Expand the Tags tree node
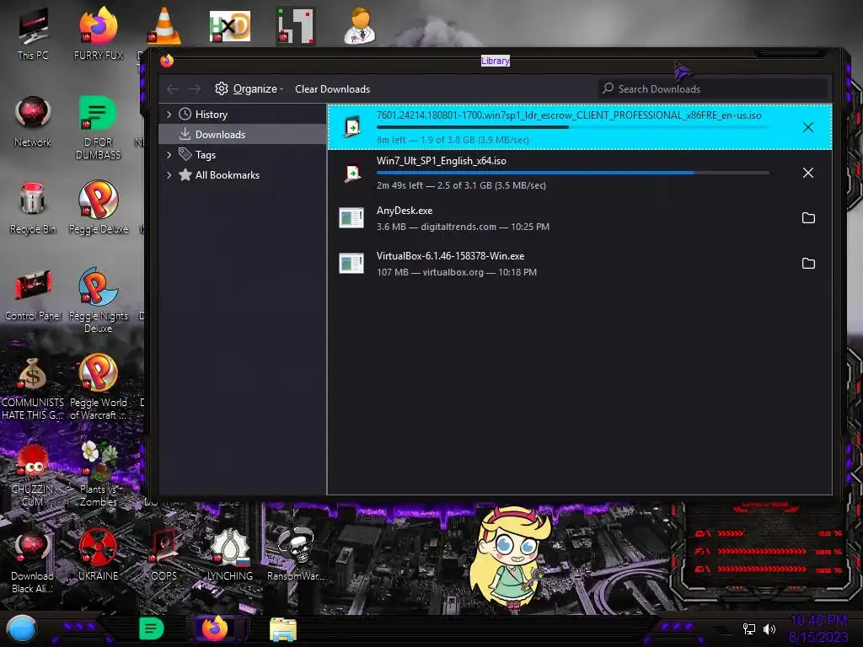Screen dimensions: 863x647 coord(169,155)
